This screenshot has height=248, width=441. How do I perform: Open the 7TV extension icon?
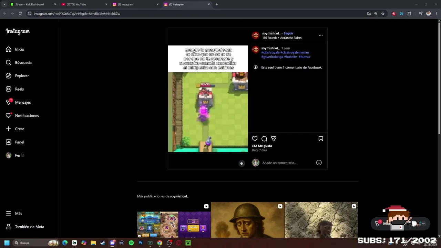[x=401, y=14]
